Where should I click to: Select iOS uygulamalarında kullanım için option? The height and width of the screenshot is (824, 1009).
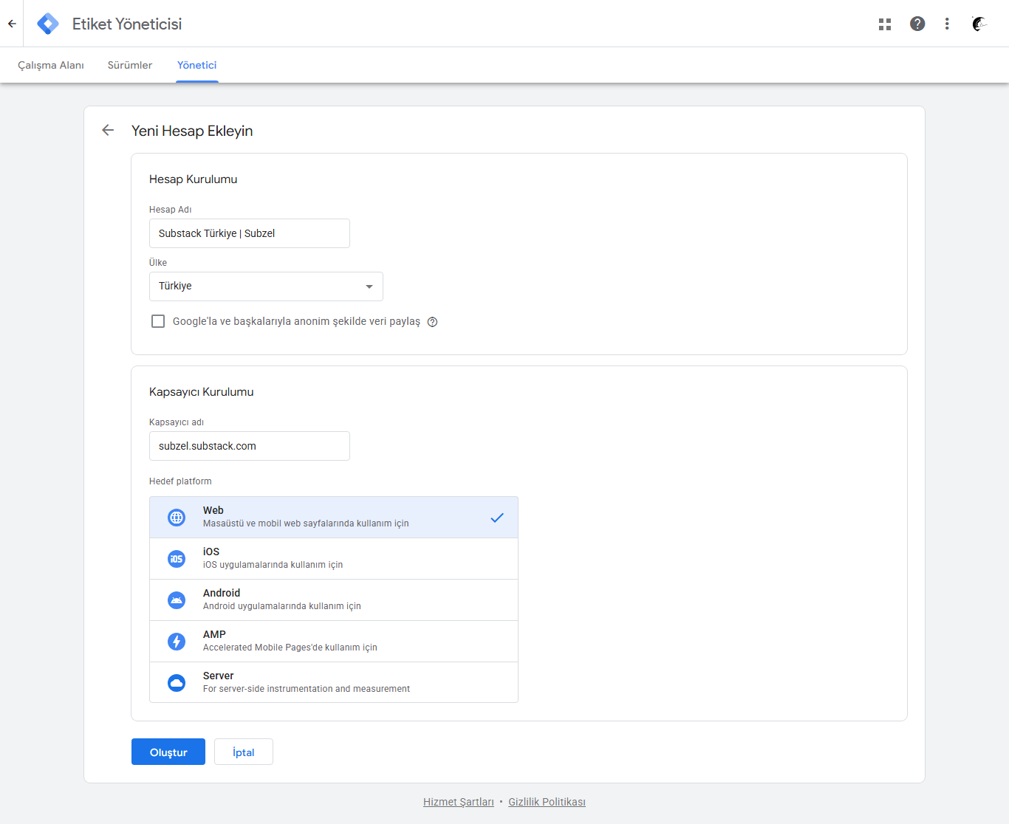[334, 559]
